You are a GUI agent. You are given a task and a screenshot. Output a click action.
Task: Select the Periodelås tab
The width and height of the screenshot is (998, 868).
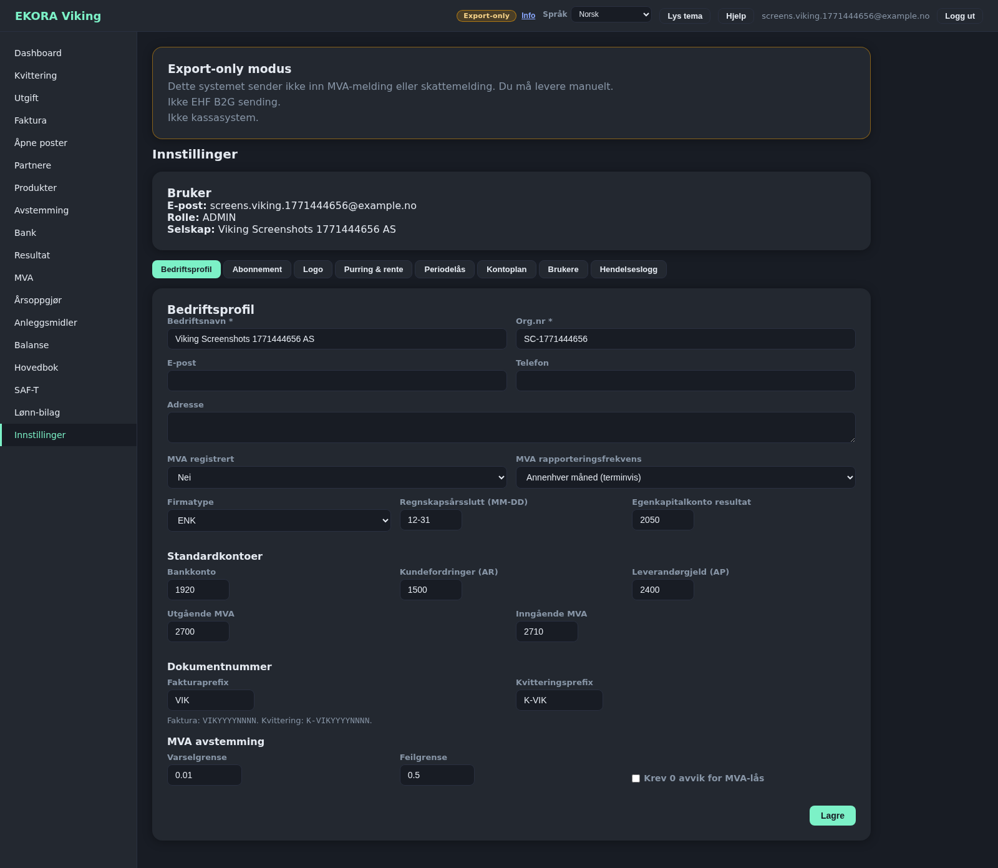444,270
